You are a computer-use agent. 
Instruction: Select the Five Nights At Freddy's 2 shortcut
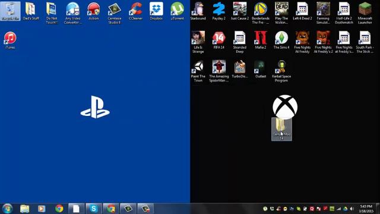[x=323, y=42]
